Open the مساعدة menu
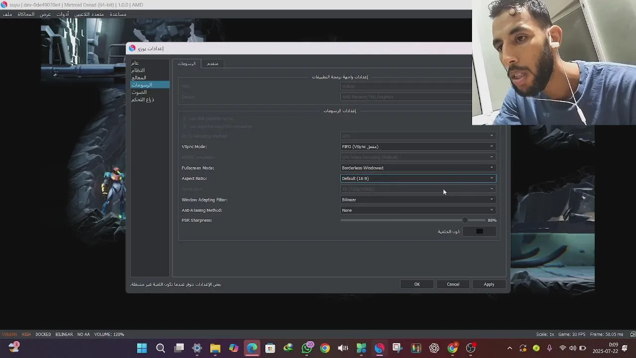This screenshot has height=358, width=636. [118, 14]
